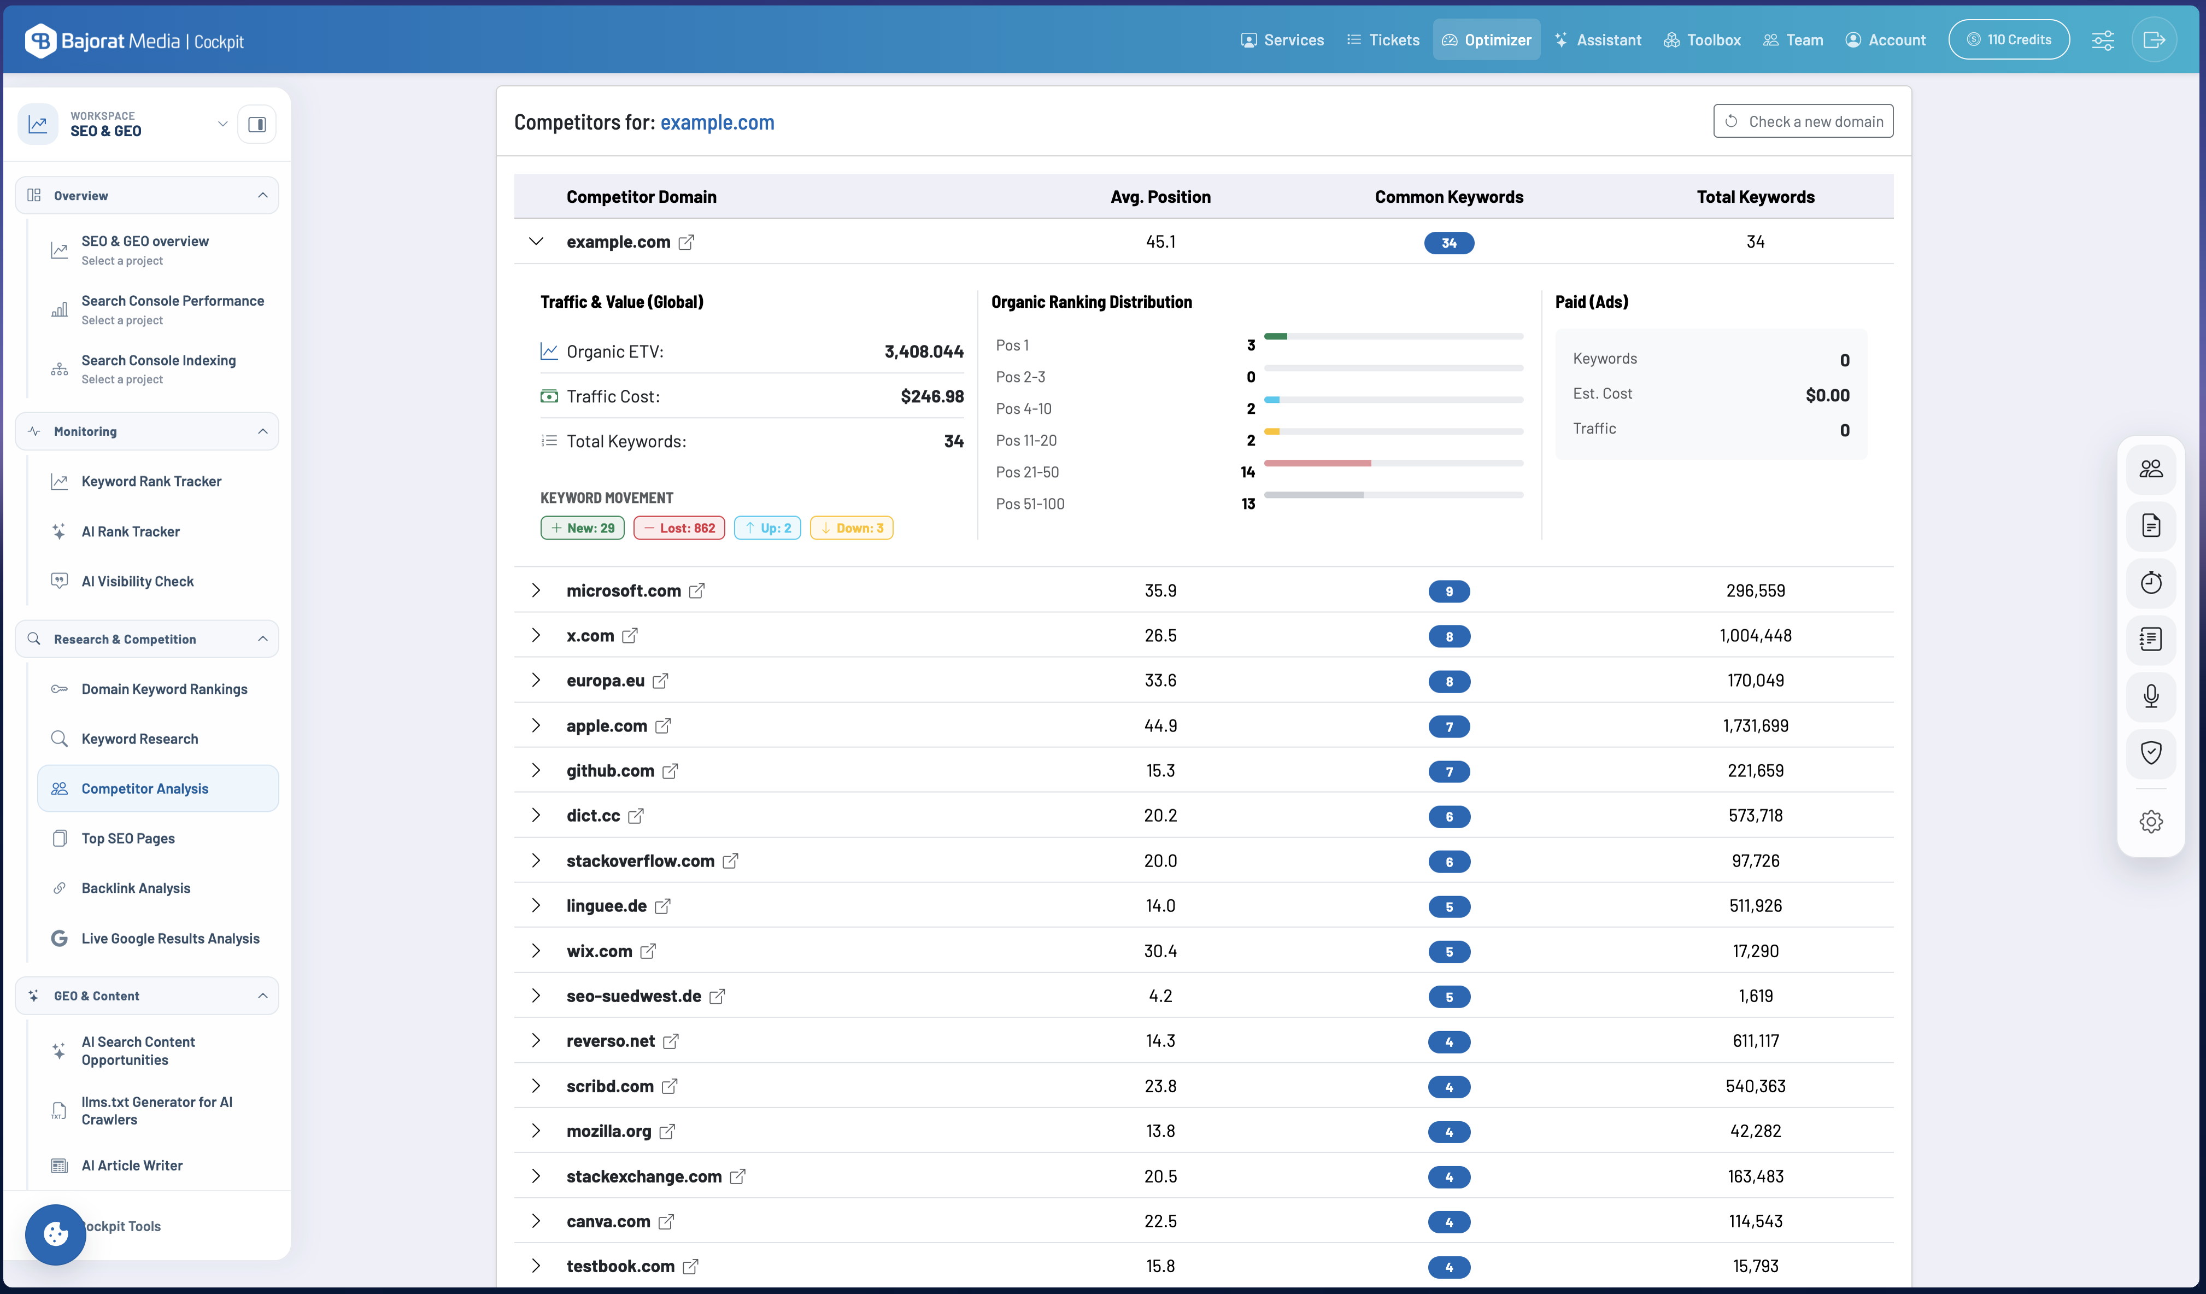Viewport: 2206px width, 1294px height.
Task: Open Live Google Results Analysis
Action: [157, 939]
